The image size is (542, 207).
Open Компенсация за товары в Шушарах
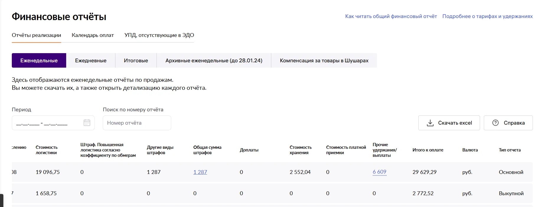coord(324,61)
